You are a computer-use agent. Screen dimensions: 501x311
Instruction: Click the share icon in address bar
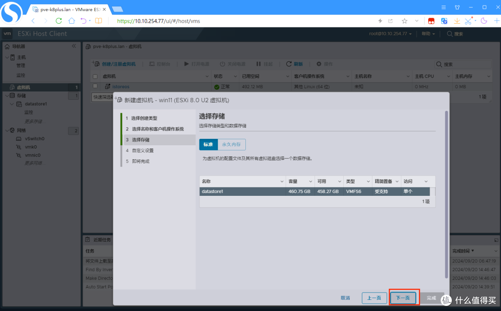(391, 21)
